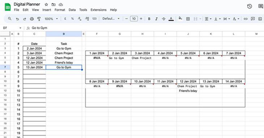Insert a comment from toolbar
Screen dimensions: 264x138
click(x=253, y=19)
